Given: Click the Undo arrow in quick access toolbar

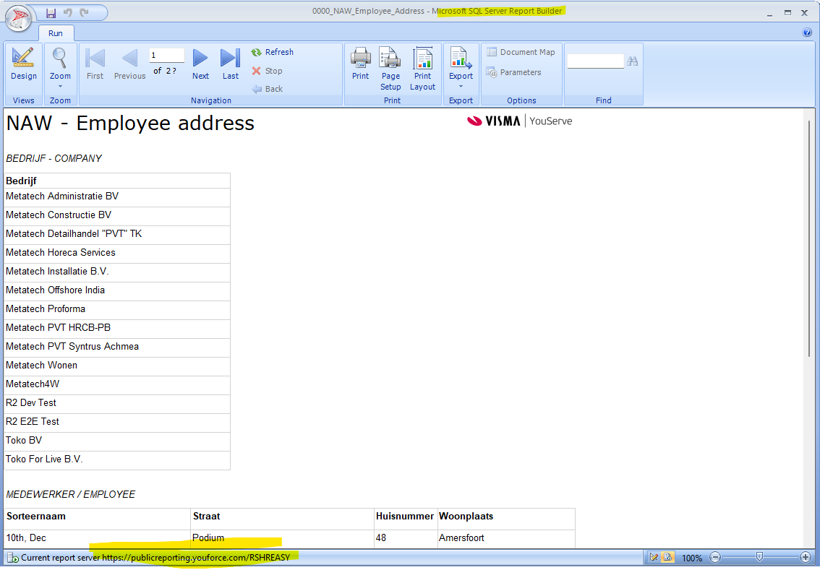Looking at the screenshot, I should [67, 12].
